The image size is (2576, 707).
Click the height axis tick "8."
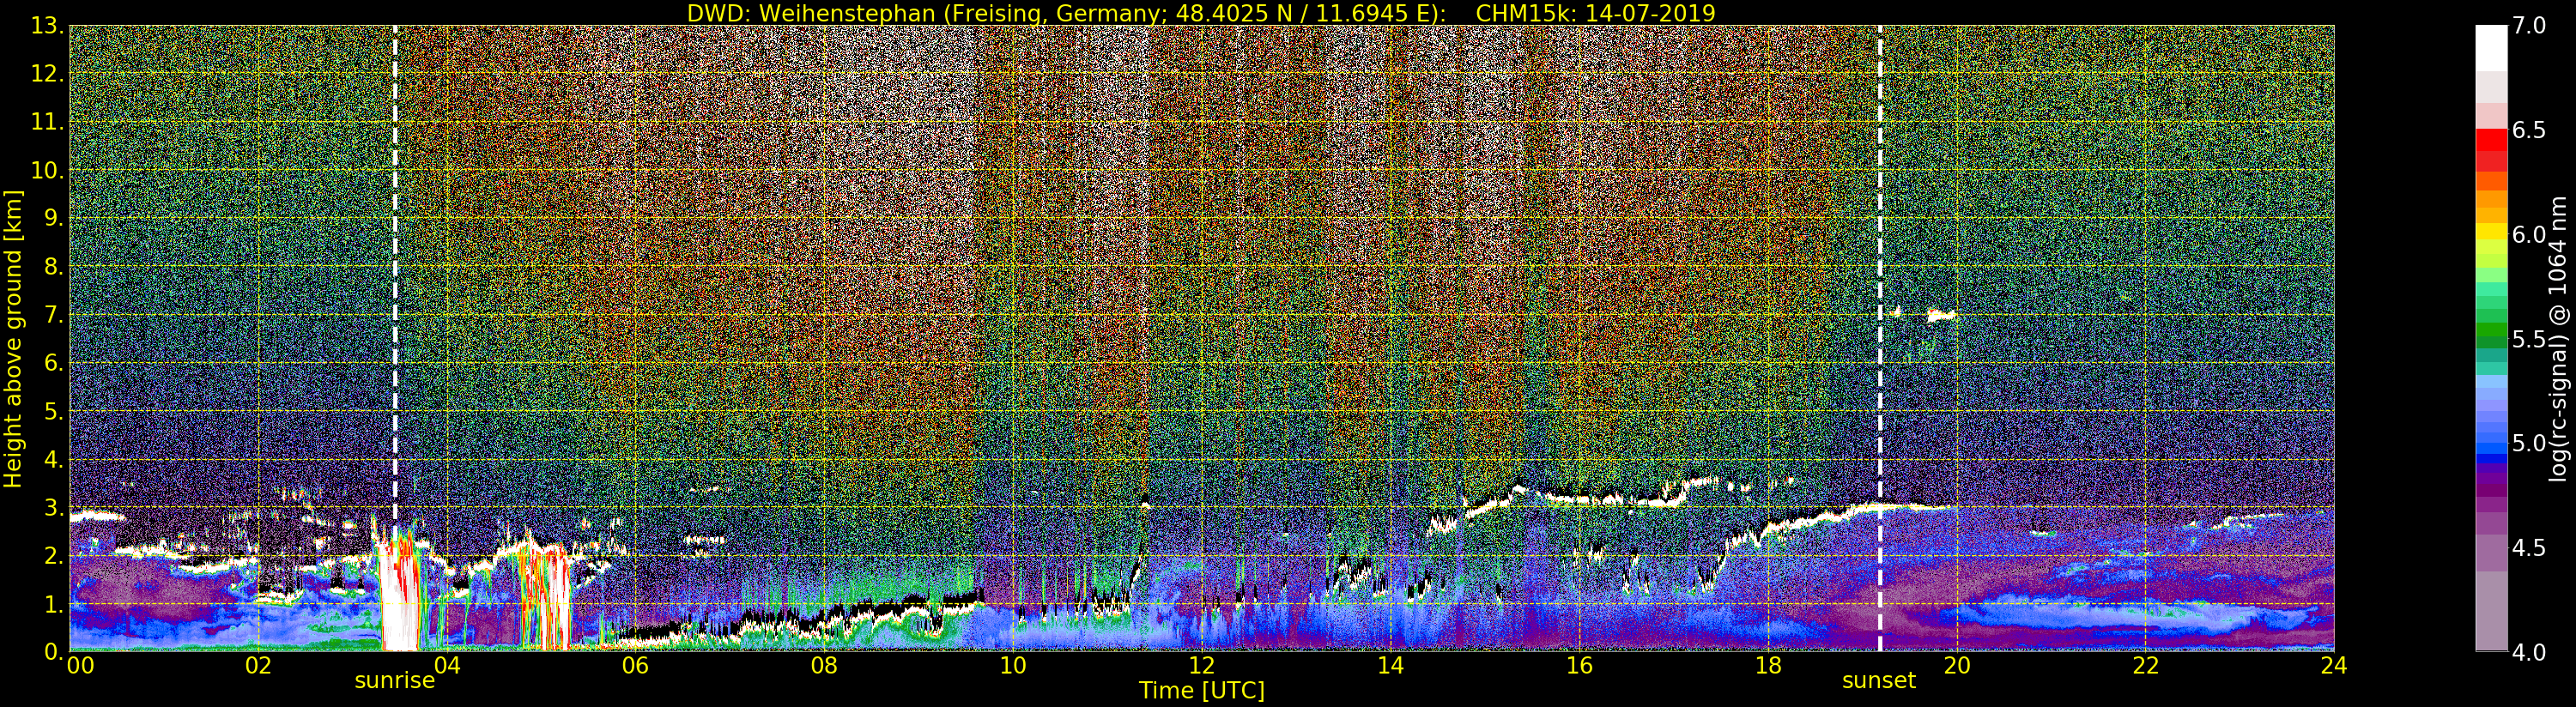(54, 267)
